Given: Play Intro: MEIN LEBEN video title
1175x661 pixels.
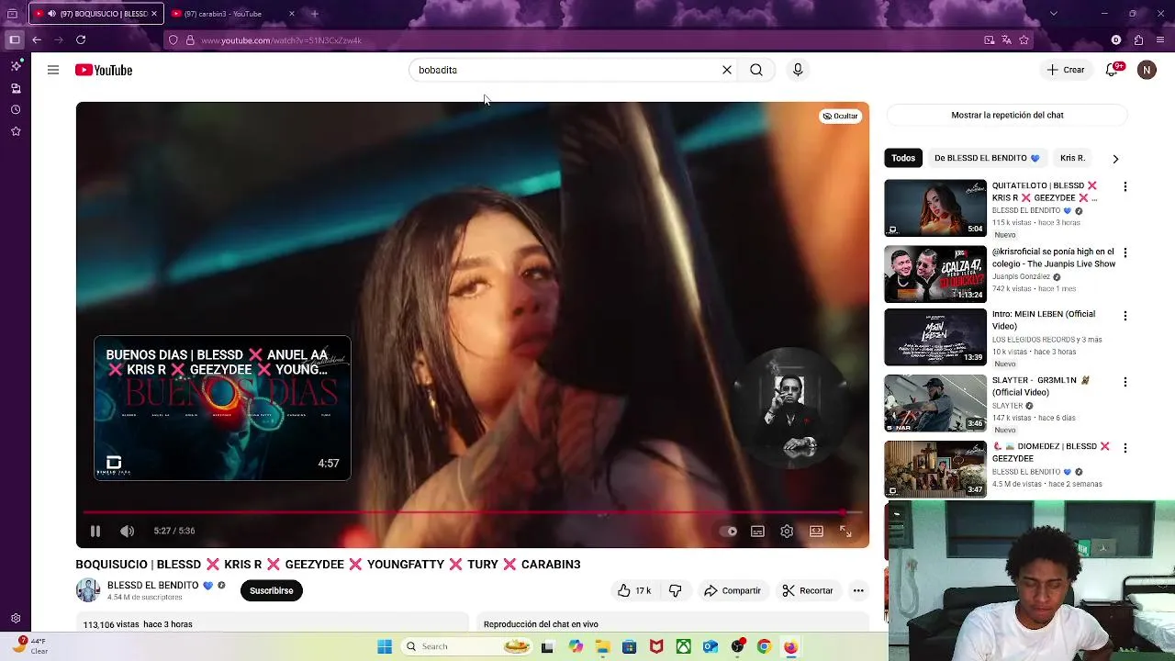Looking at the screenshot, I should coord(1044,319).
